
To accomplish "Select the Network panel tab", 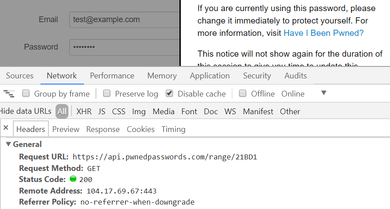I will [x=62, y=76].
